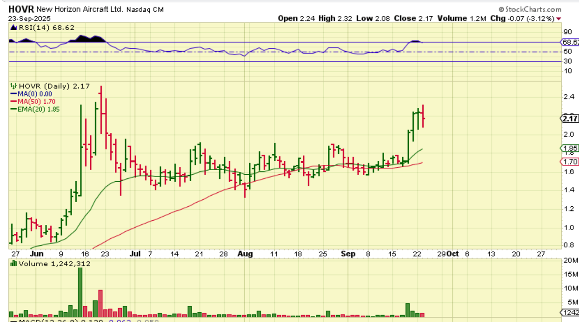Click the 2.4 label on the price axis
The width and height of the screenshot is (579, 322).
568,97
